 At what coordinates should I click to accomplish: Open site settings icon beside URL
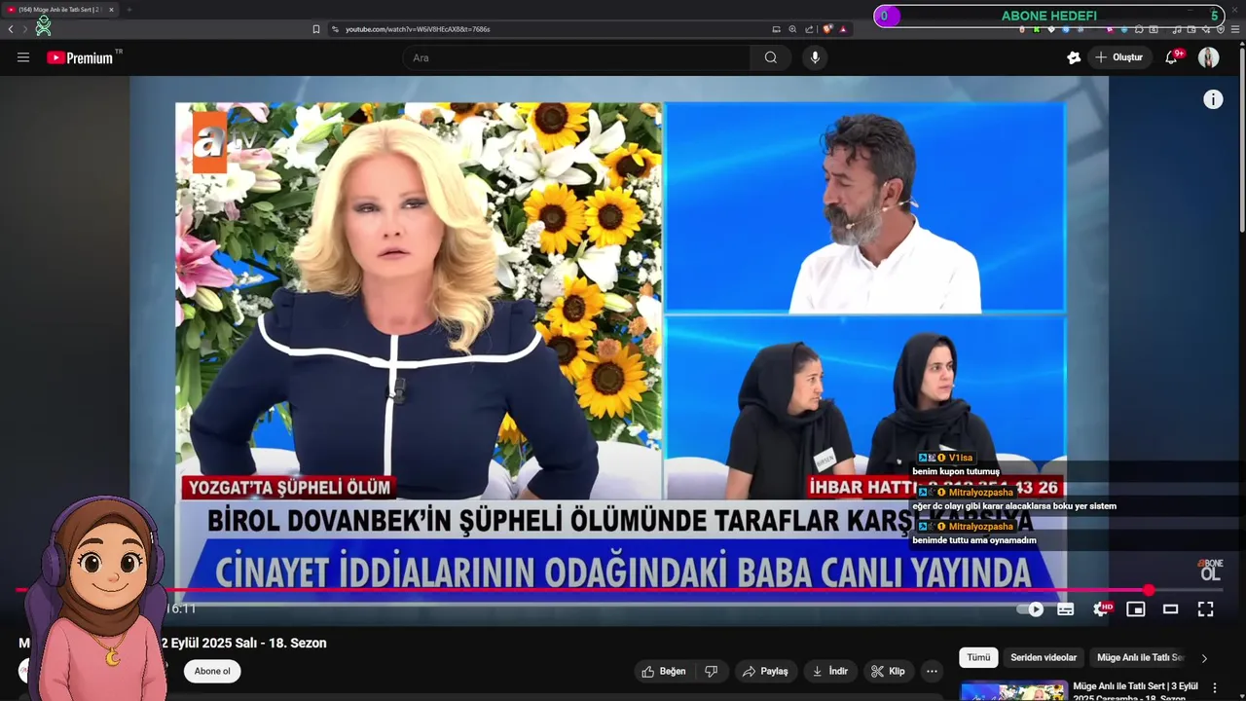[336, 29]
